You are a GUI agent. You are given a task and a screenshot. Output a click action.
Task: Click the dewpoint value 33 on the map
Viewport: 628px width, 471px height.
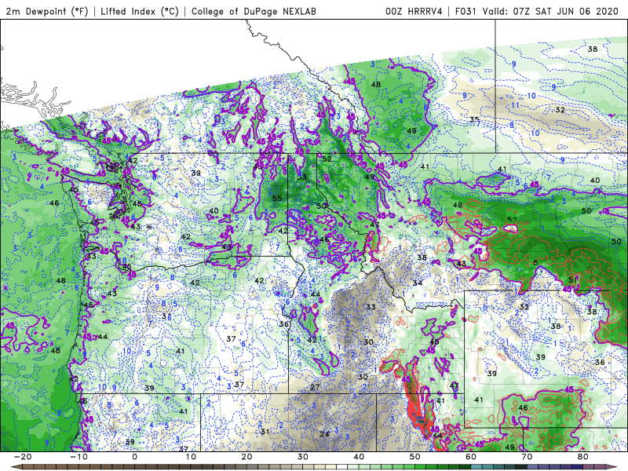pyautogui.click(x=371, y=307)
